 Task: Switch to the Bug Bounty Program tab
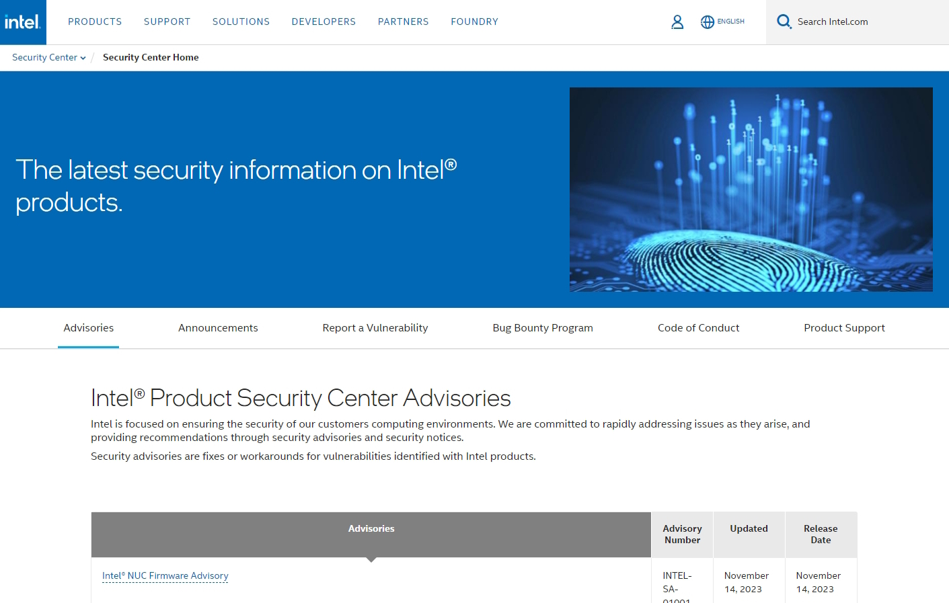pos(543,327)
